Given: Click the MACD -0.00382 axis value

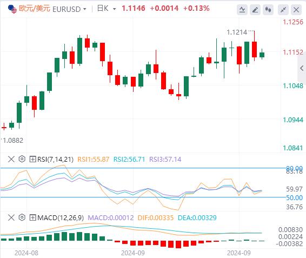Looking at the screenshot, I should click(x=289, y=244).
